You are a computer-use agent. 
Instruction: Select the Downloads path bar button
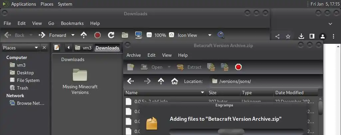click(107, 48)
